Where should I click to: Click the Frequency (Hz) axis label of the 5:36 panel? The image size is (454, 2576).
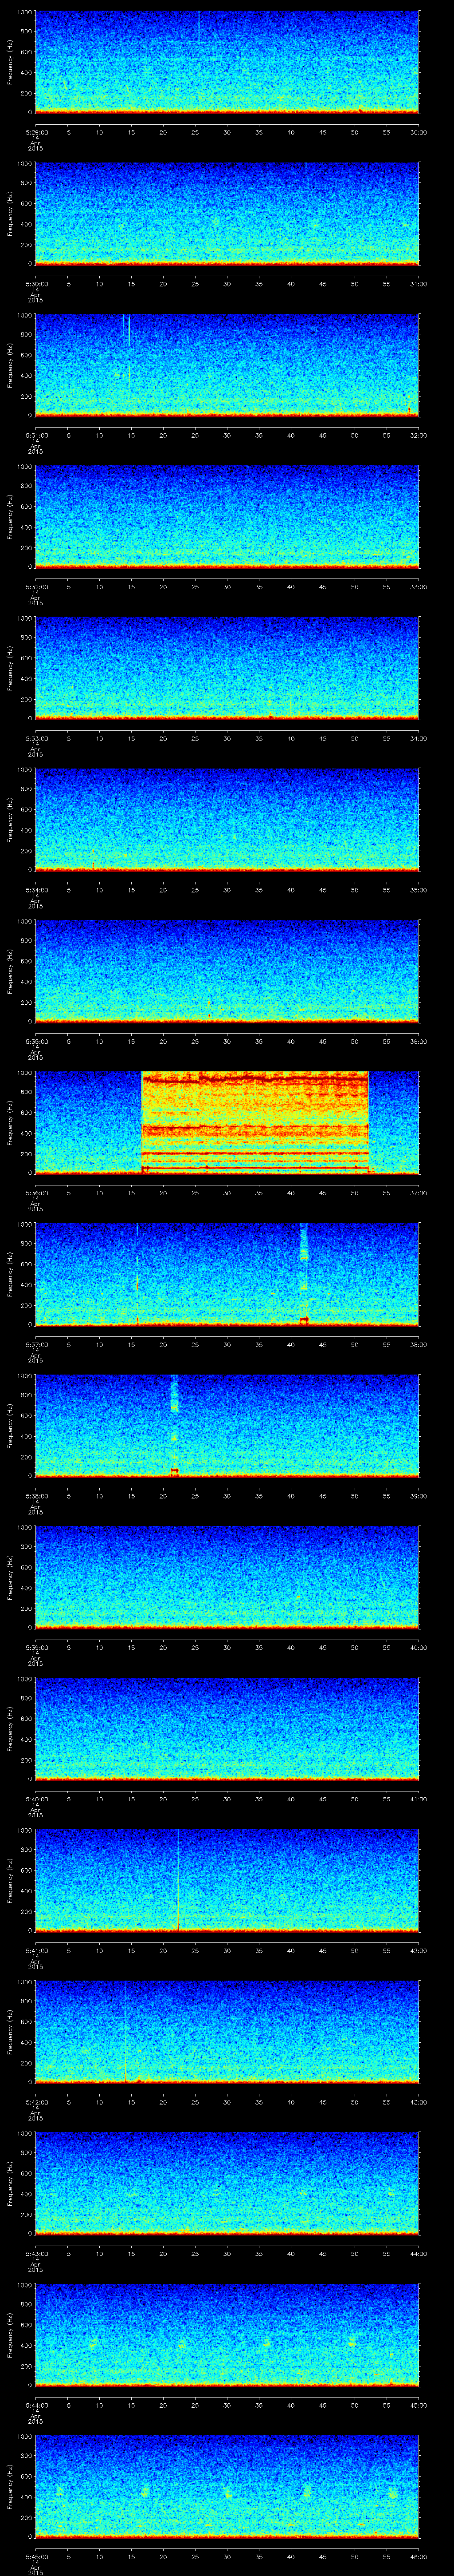point(11,1122)
